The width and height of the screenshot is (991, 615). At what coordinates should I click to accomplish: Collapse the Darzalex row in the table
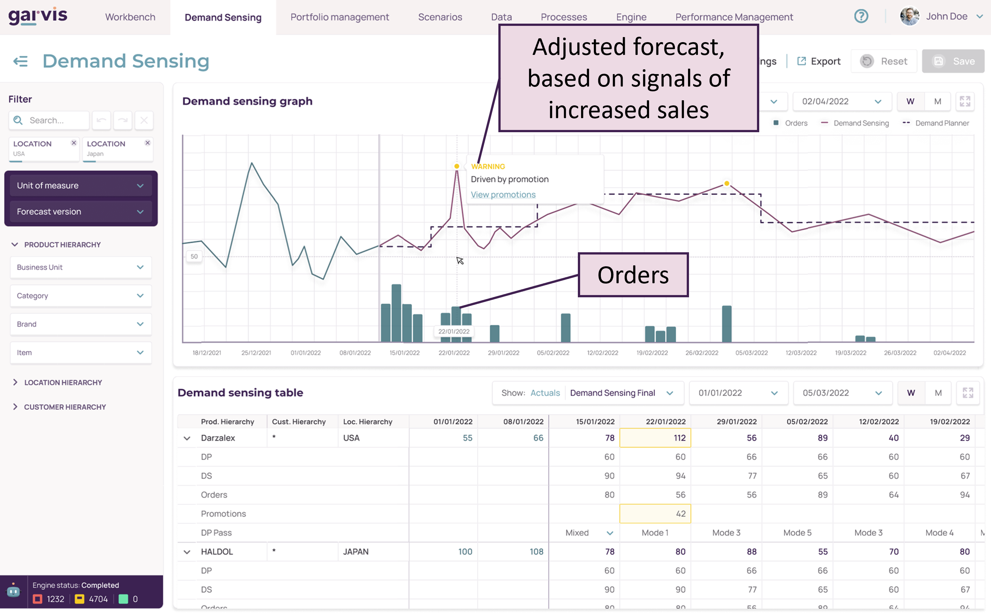click(187, 438)
